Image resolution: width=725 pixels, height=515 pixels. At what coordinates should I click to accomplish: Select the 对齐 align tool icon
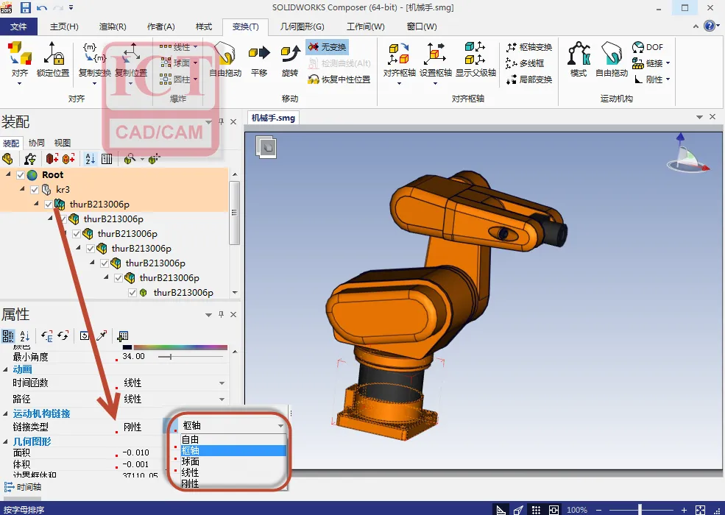pos(19,54)
